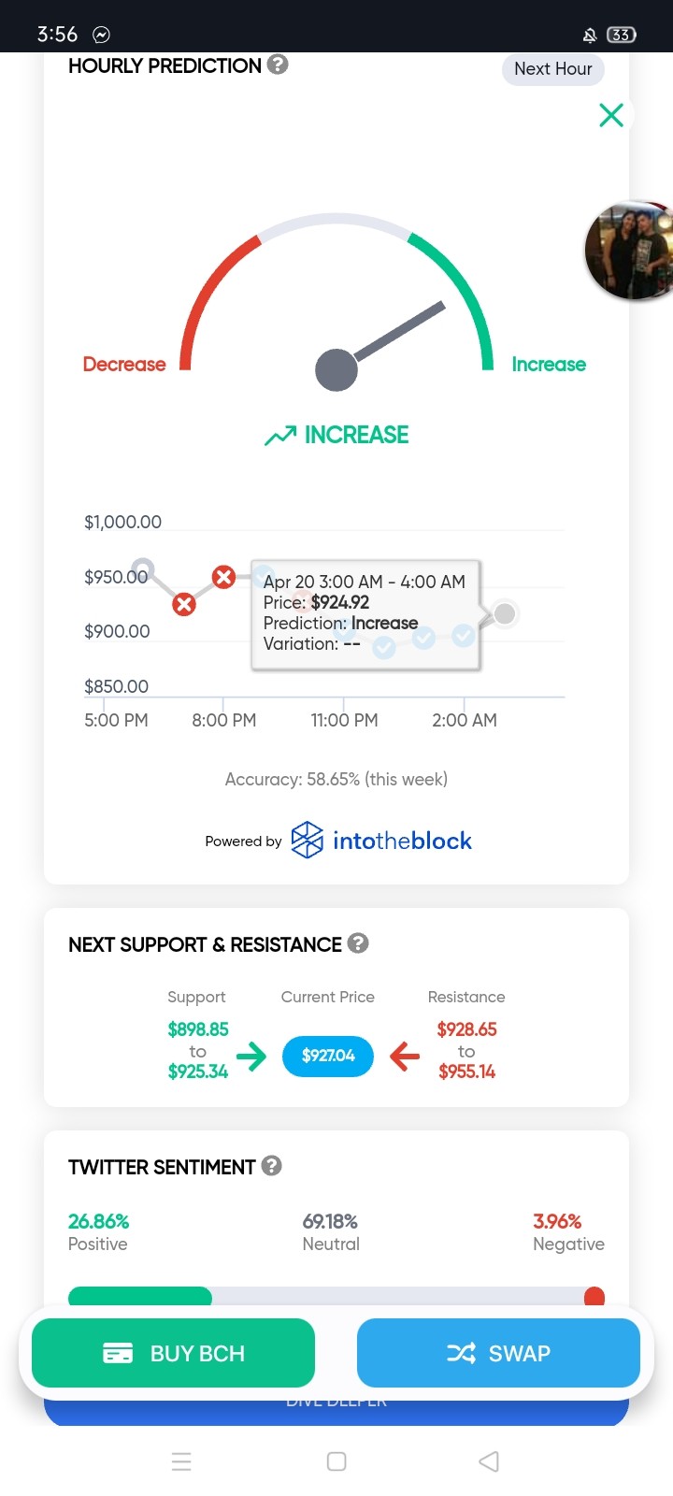Tap the SWAP button
The width and height of the screenshot is (673, 1496).
(498, 1353)
